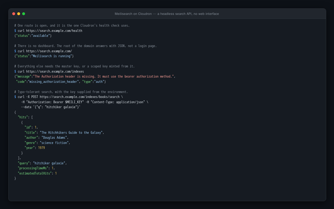
Task: Click the command 'curl https://search.example.com/health'
Action: [50, 31]
